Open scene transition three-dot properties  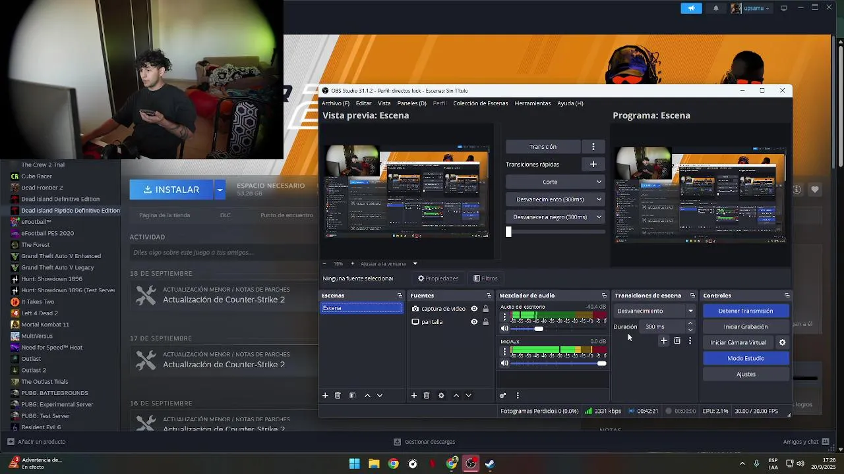(690, 341)
